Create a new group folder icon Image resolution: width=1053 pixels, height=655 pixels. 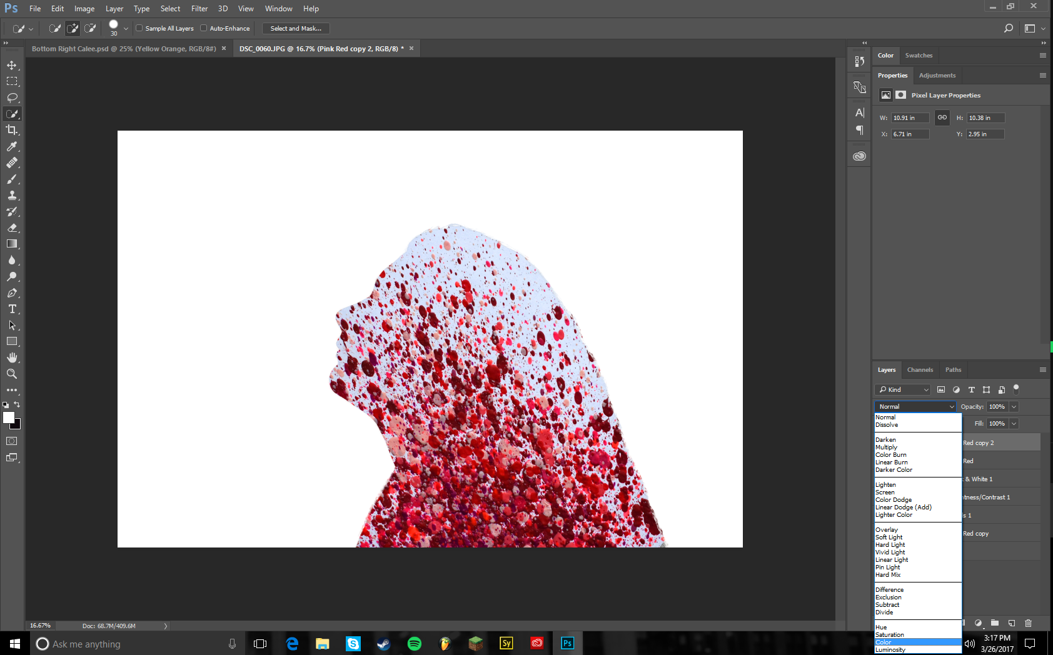(995, 623)
